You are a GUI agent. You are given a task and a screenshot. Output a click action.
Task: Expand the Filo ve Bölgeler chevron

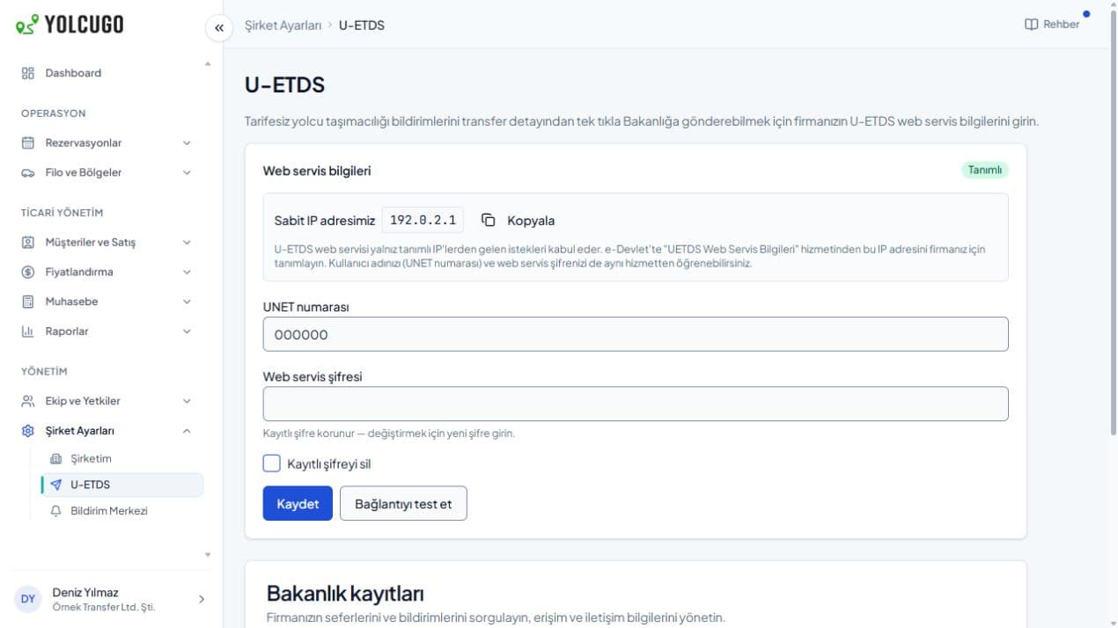(x=187, y=172)
